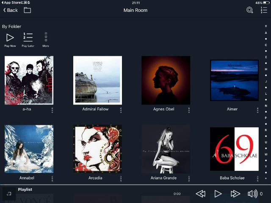Jump to letter L in index

coord(266,93)
